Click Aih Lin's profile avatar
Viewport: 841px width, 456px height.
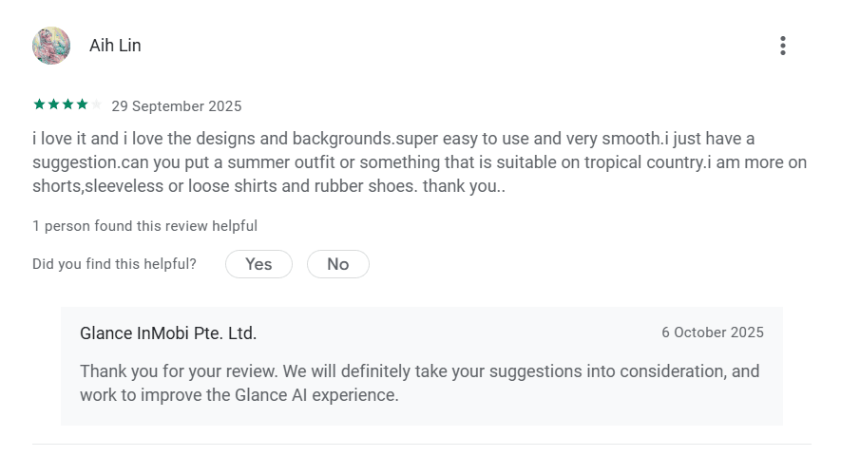pos(51,46)
